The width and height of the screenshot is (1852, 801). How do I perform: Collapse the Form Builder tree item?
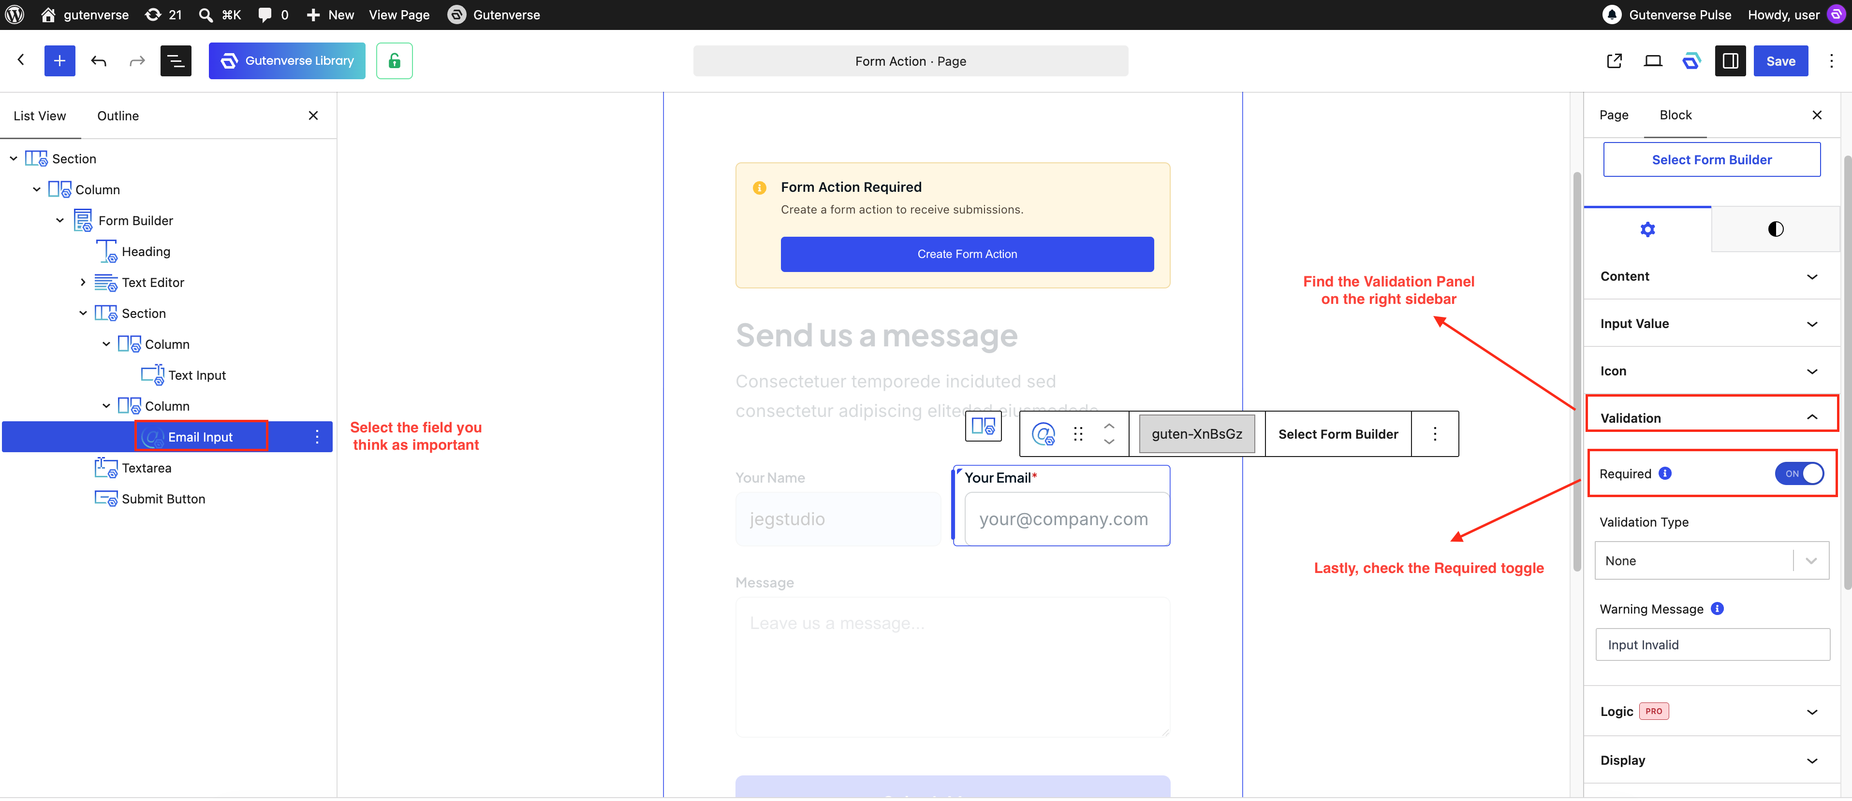[x=60, y=221]
